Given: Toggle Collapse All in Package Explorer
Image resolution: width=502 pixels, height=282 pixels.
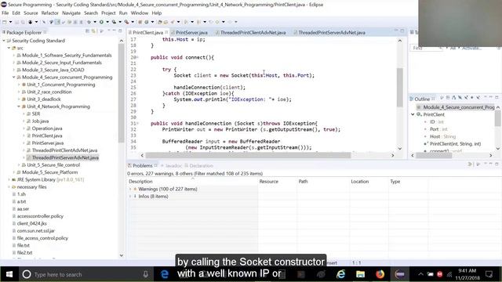Looking at the screenshot, I should pyautogui.click(x=87, y=31).
